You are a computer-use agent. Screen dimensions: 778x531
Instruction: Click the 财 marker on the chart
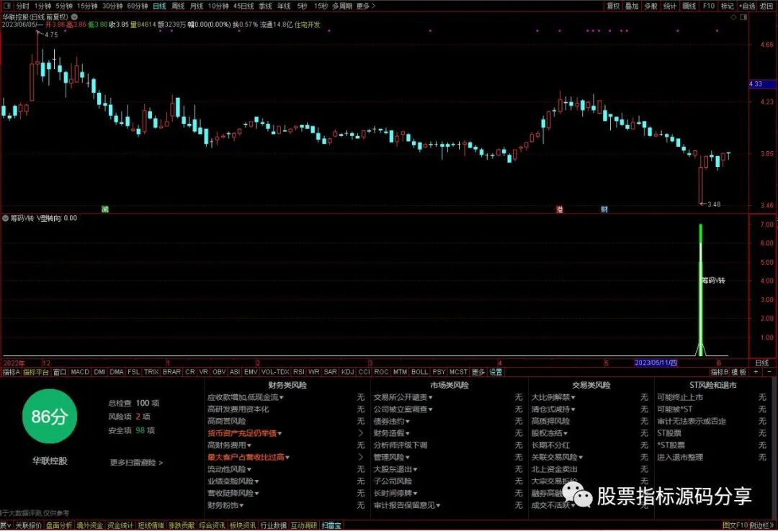[x=604, y=209]
